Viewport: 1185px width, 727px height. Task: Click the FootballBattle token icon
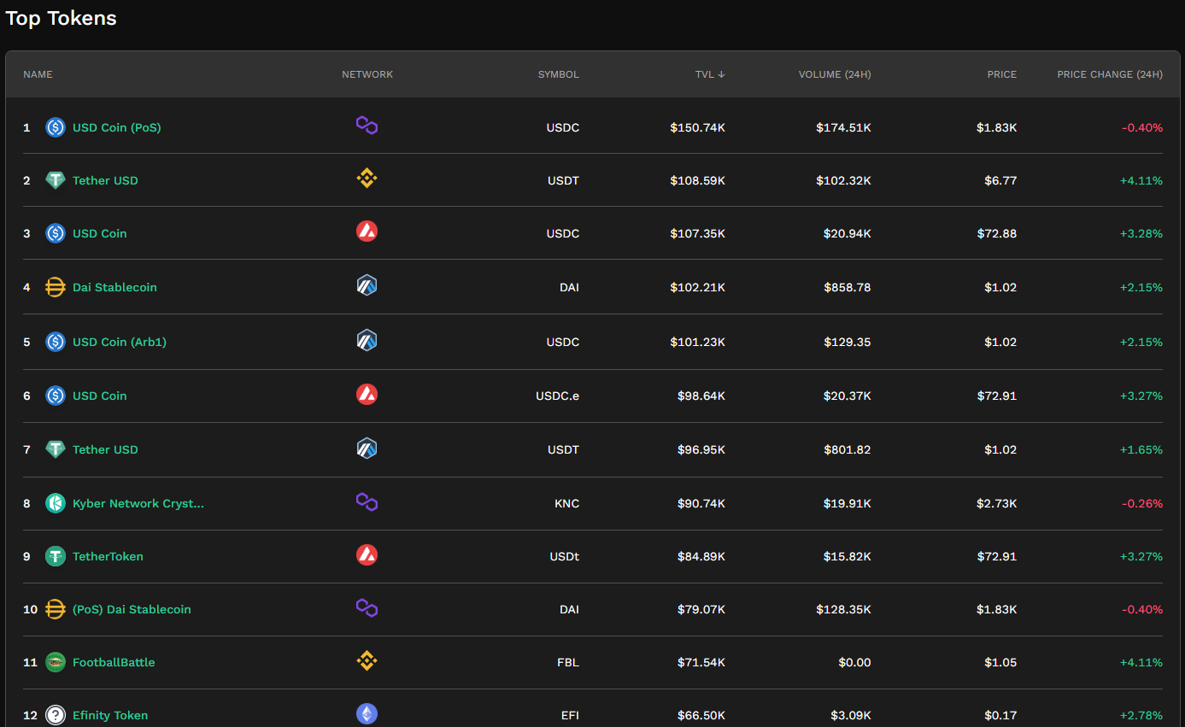tap(56, 662)
